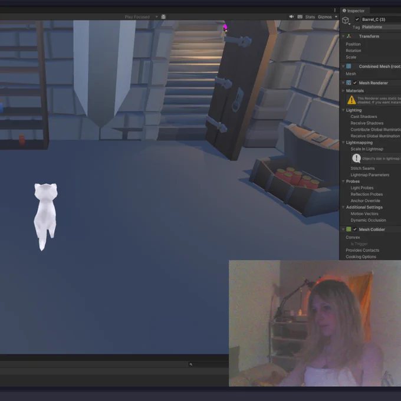Click the Rotation label
401x401 pixels.
353,51
